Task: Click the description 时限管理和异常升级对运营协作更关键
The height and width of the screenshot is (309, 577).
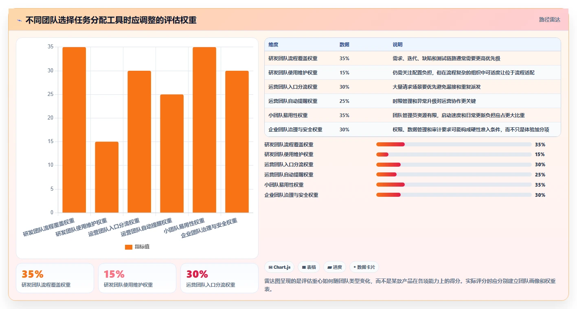Action: (x=434, y=101)
